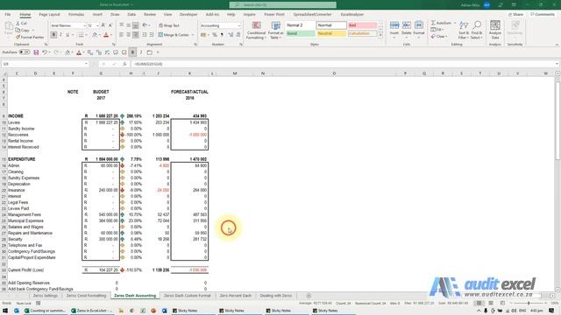Click the Format Painter tool
The height and width of the screenshot is (315, 561).
(x=30, y=37)
